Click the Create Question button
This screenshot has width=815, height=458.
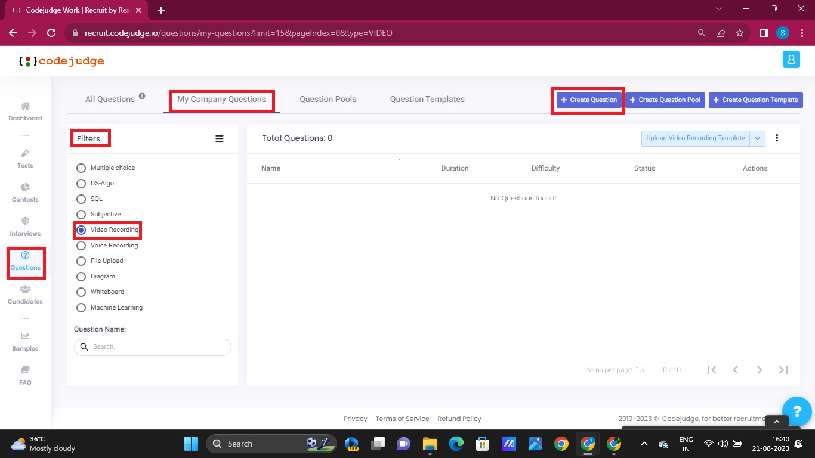pos(588,100)
